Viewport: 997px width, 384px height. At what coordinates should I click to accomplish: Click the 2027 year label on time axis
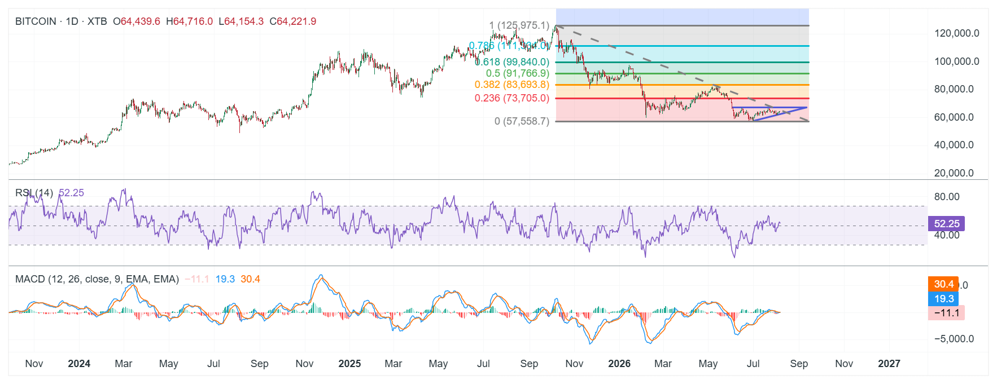coord(889,364)
